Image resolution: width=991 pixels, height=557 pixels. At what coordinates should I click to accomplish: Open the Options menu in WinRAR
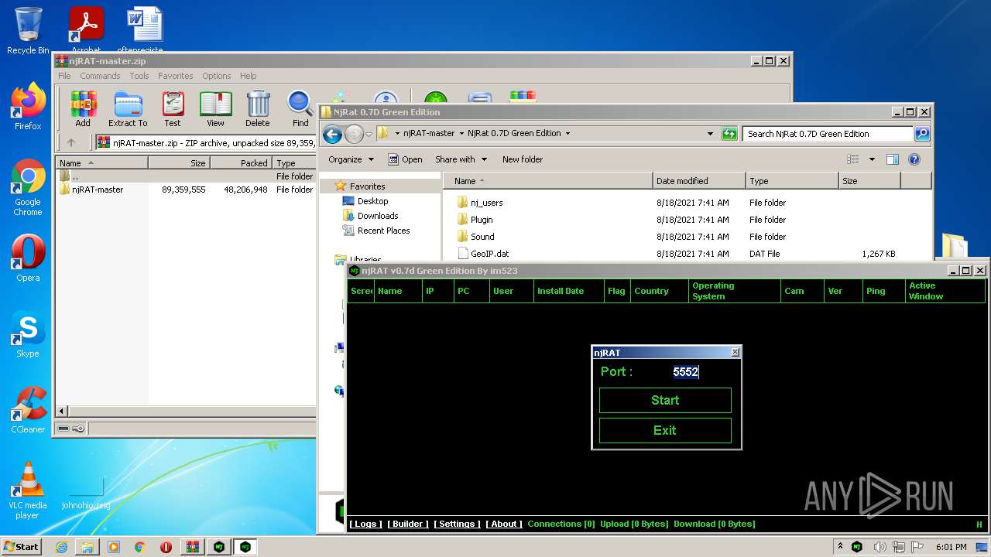(217, 76)
